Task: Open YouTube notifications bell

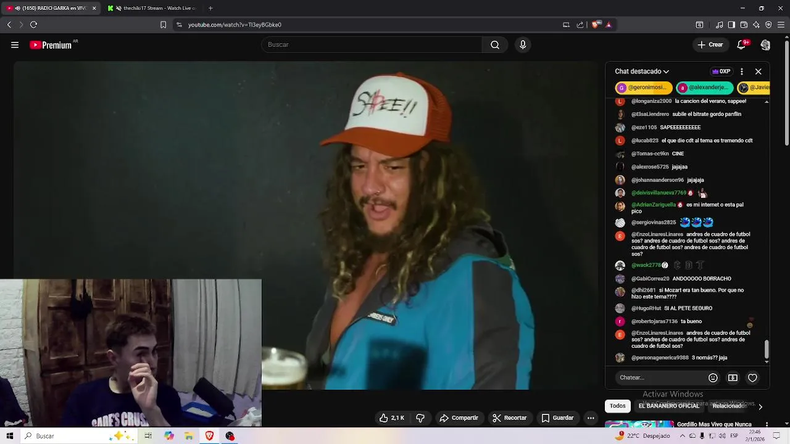Action: (742, 45)
